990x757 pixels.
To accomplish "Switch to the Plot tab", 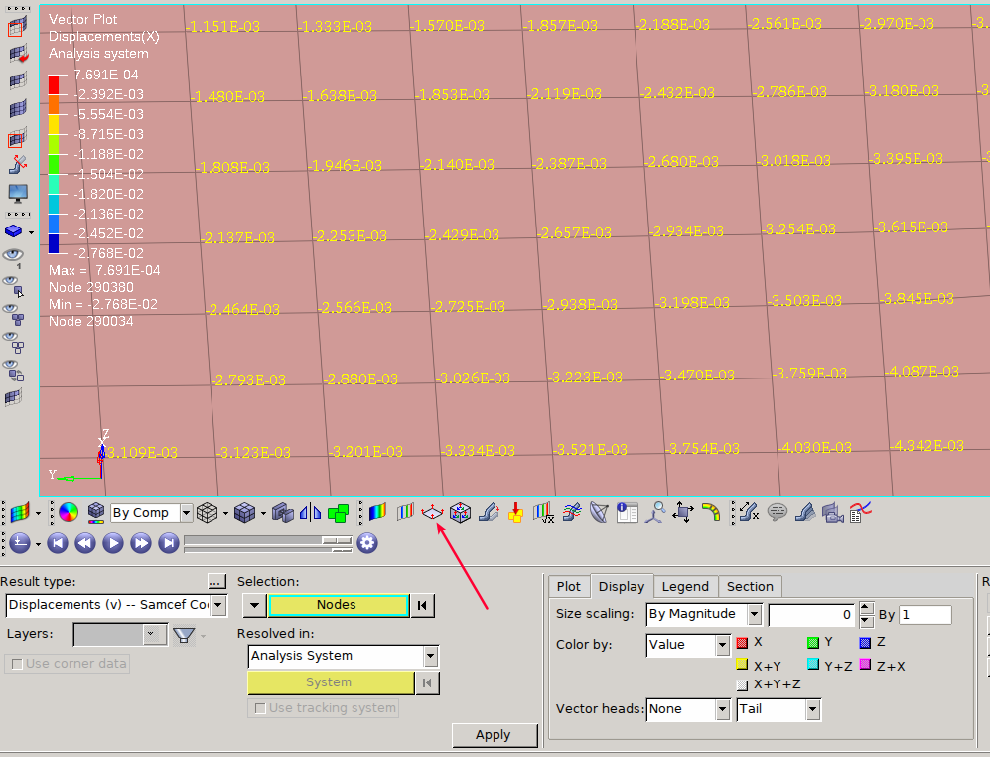I will pos(569,586).
